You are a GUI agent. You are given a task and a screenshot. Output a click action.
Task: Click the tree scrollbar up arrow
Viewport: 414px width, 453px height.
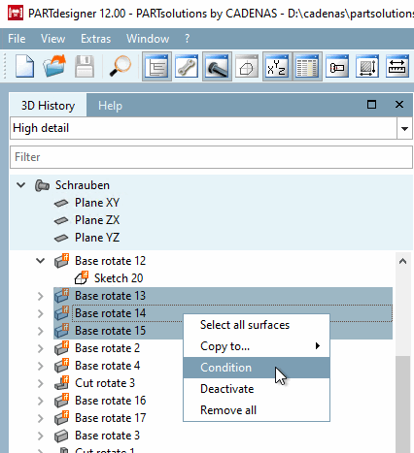[x=403, y=261]
